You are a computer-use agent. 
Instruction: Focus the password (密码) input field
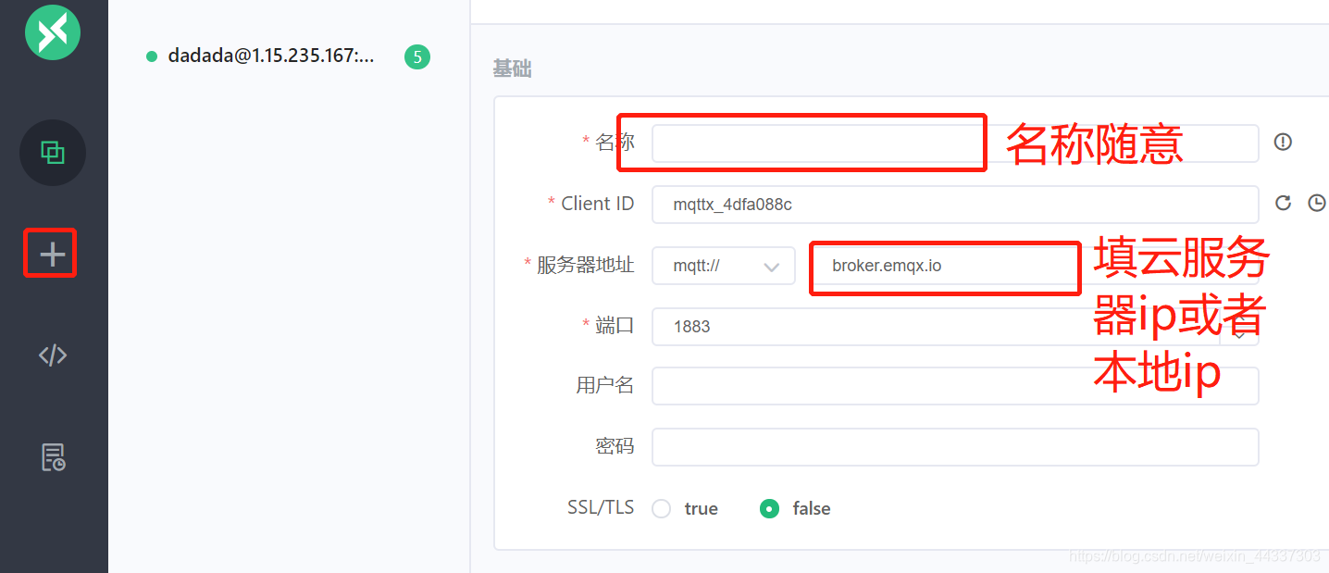[955, 447]
